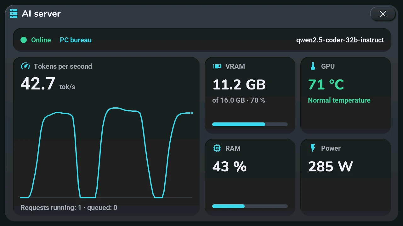Click the tokens per second line chart

point(106,153)
